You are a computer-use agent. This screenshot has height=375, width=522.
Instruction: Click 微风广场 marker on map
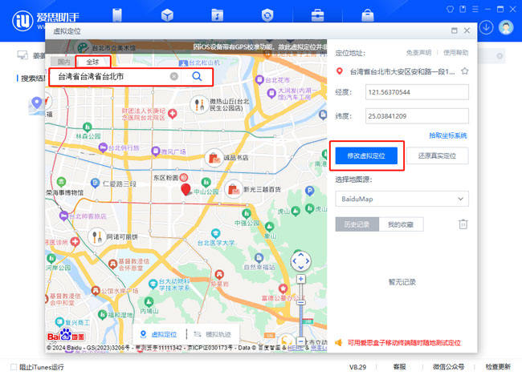pos(156,151)
